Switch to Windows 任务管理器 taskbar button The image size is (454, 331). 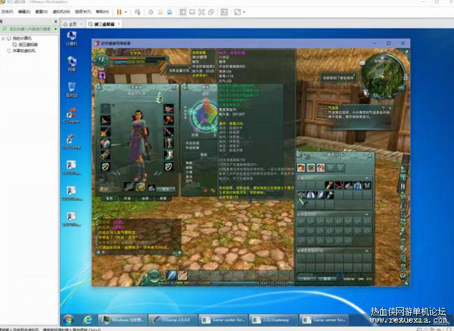(123, 320)
